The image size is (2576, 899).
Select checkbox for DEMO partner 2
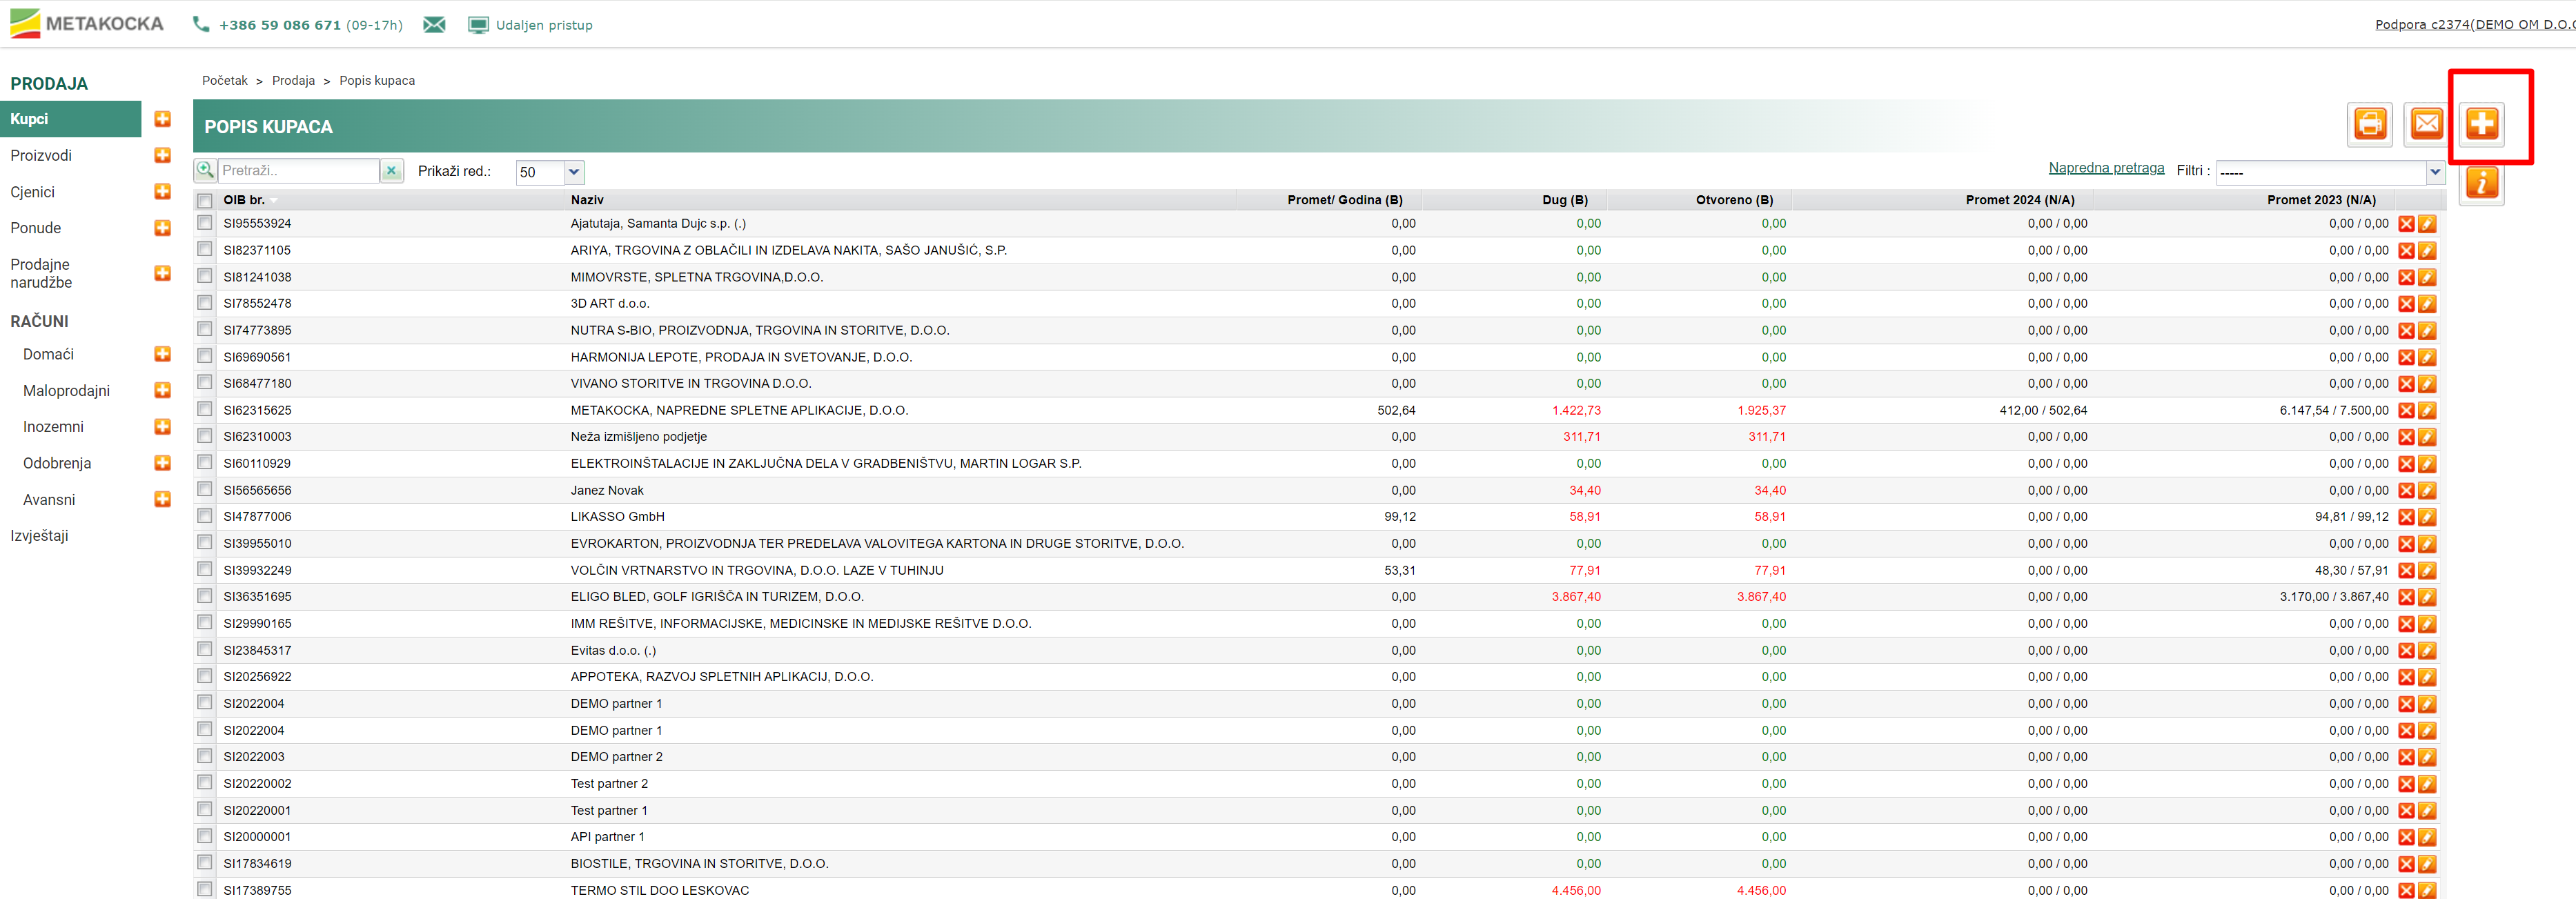pos(205,756)
